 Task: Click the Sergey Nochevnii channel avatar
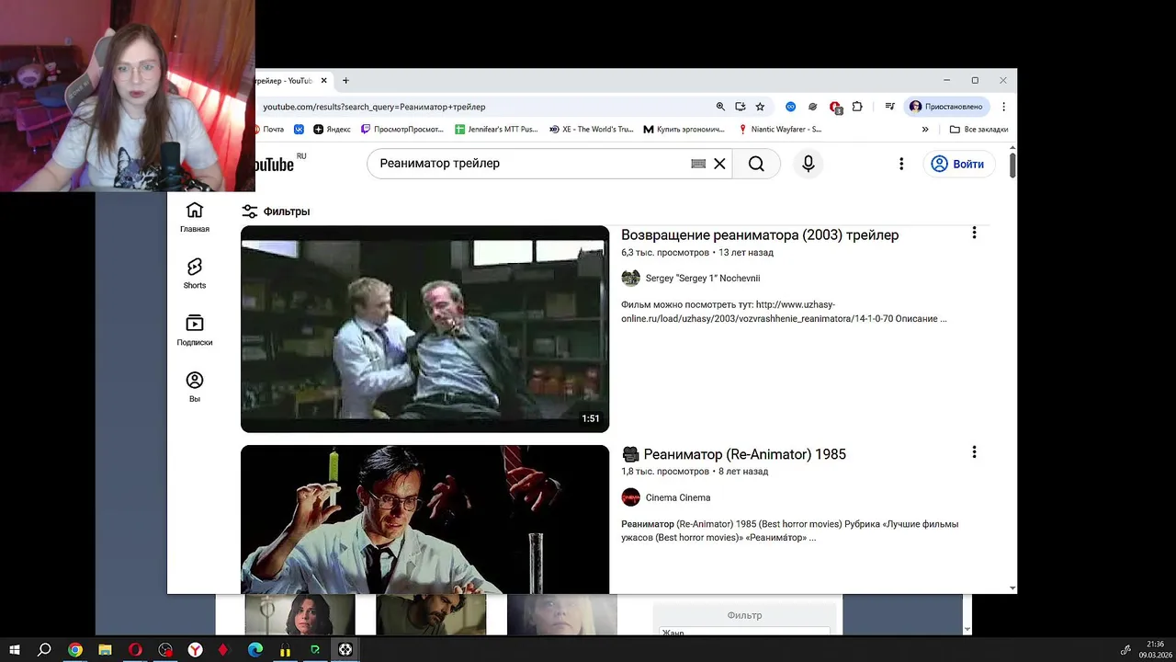pyautogui.click(x=630, y=279)
